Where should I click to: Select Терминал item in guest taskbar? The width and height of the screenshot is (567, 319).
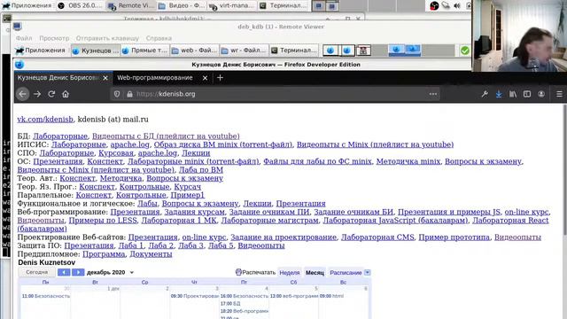(x=294, y=51)
